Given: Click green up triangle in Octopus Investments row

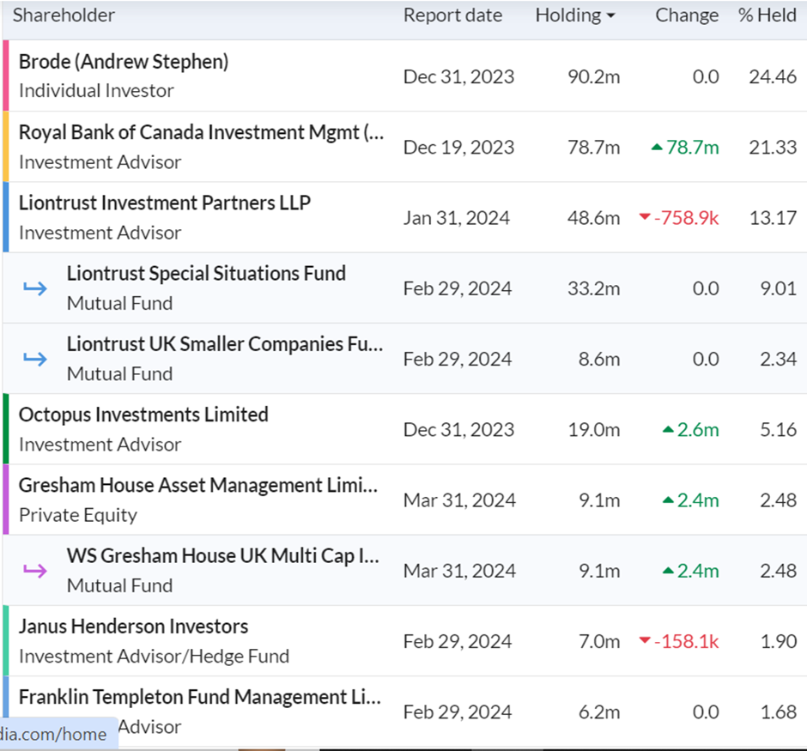Looking at the screenshot, I should point(668,429).
